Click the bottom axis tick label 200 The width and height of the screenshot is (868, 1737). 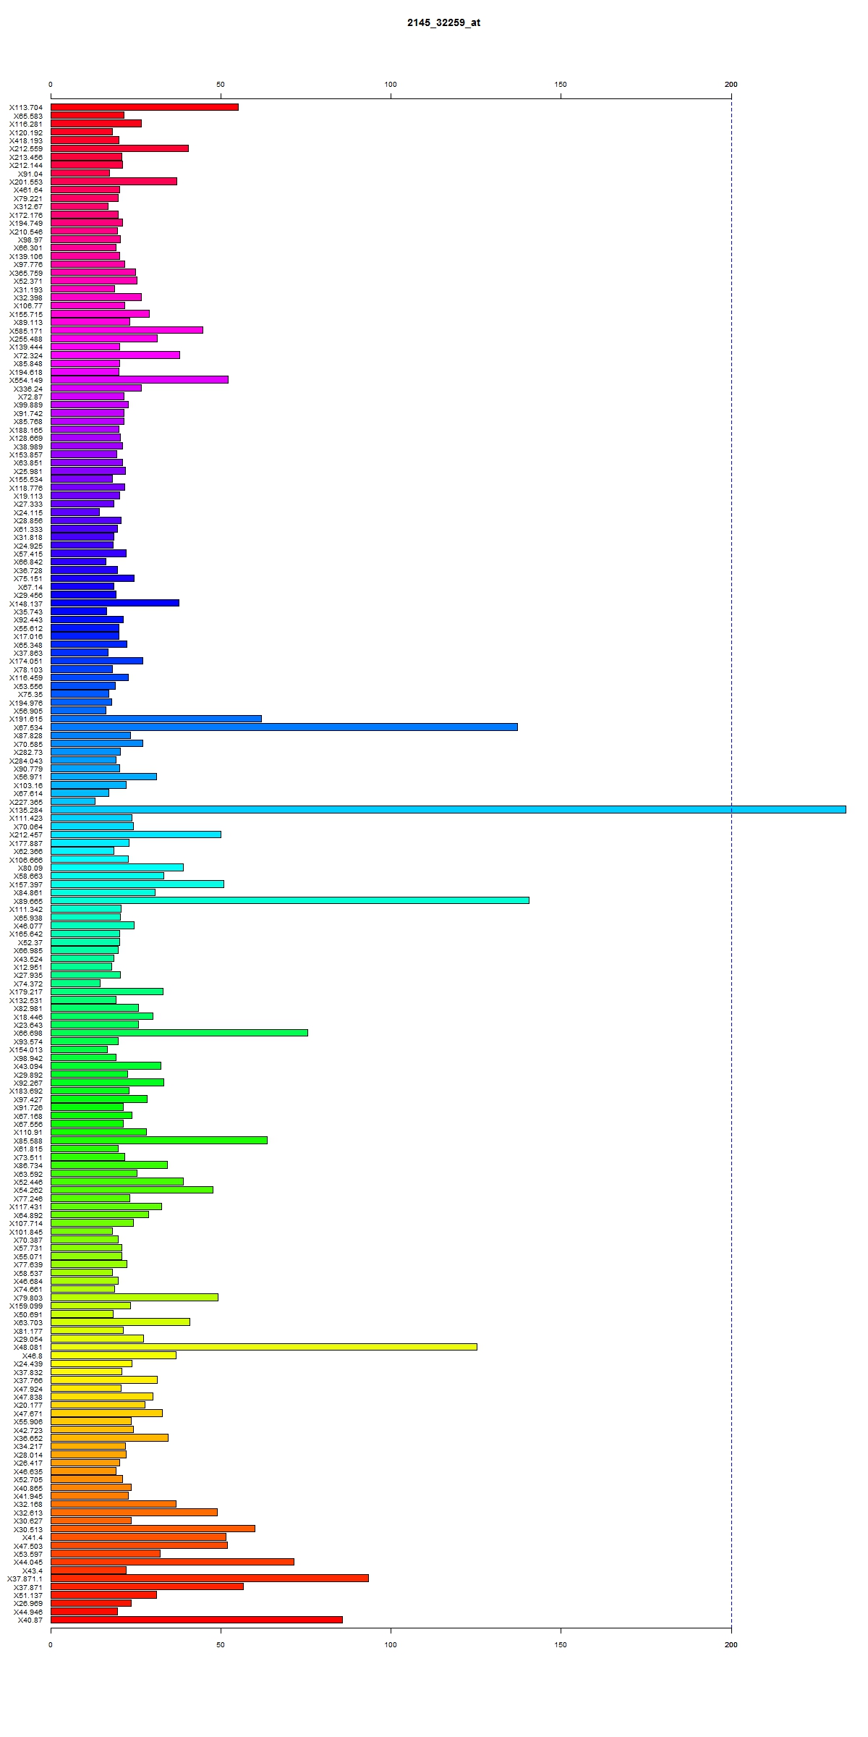point(731,1644)
